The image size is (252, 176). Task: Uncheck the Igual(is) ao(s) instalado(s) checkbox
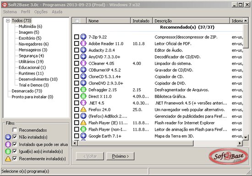15,151
